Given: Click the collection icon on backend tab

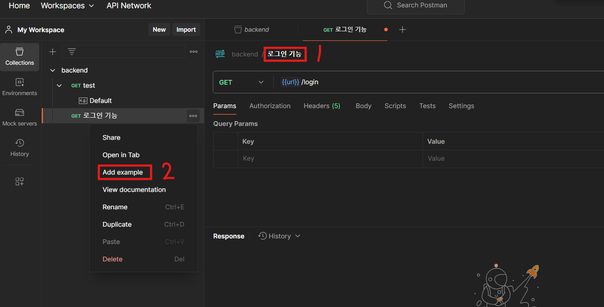Looking at the screenshot, I should click(238, 30).
